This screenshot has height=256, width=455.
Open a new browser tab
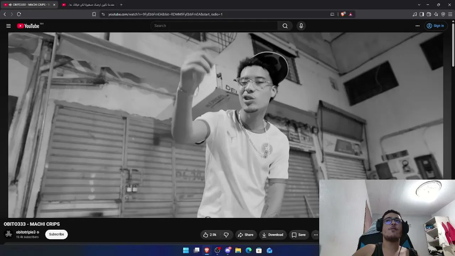(x=121, y=5)
